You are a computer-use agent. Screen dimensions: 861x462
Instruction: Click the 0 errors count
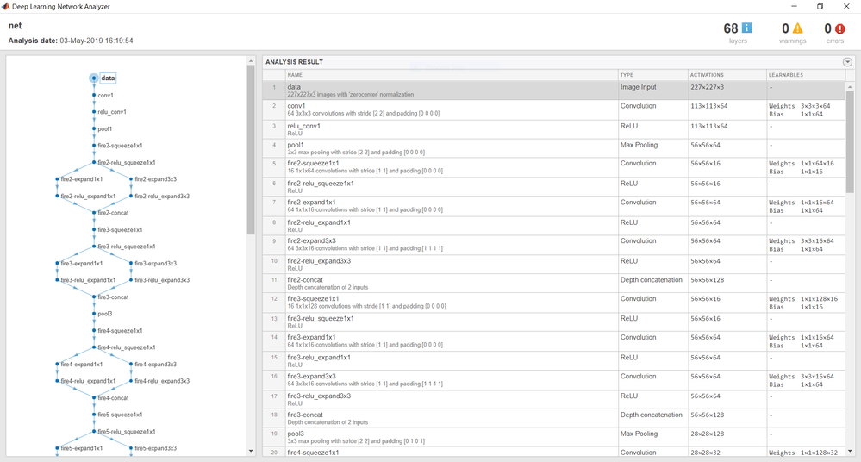pos(828,28)
